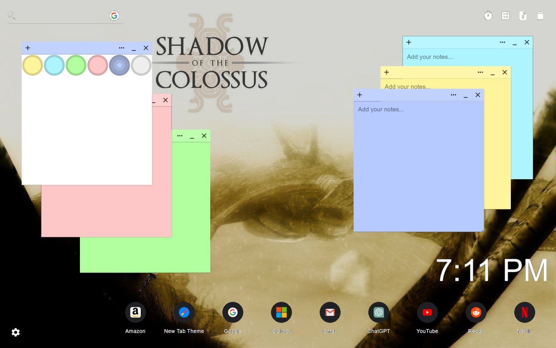The height and width of the screenshot is (348, 556).
Task: Minimize the cyan sticky note
Action: pos(515,43)
